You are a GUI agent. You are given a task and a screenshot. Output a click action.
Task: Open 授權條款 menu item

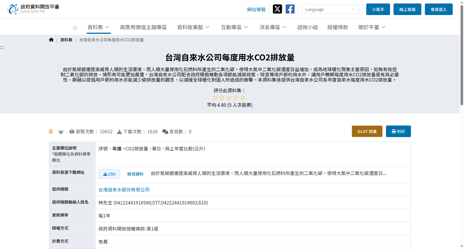[x=338, y=27]
